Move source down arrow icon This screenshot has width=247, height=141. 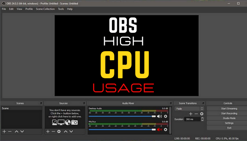point(71,131)
